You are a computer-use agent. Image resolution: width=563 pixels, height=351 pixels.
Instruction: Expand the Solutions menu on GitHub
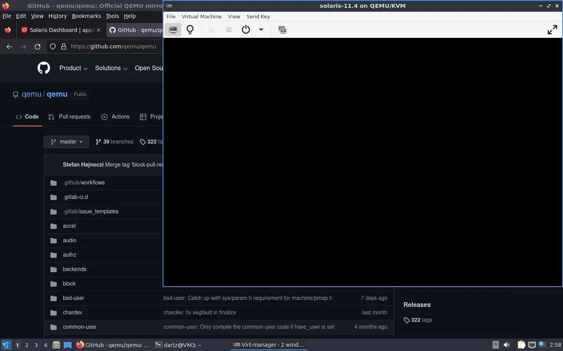coord(111,68)
